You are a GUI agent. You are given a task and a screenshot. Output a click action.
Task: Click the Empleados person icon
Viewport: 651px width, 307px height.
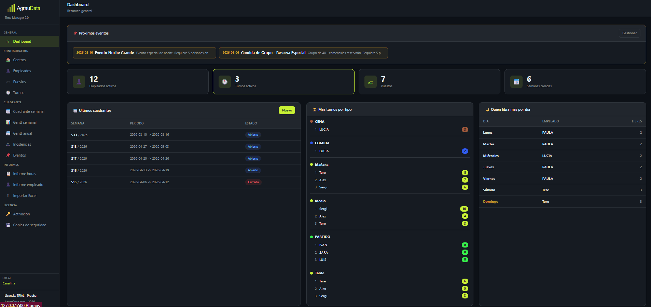pyautogui.click(x=8, y=71)
